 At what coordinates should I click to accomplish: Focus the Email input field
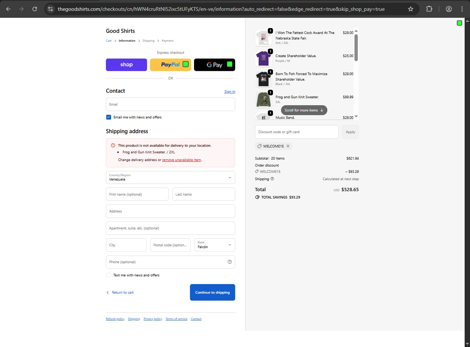[170, 104]
